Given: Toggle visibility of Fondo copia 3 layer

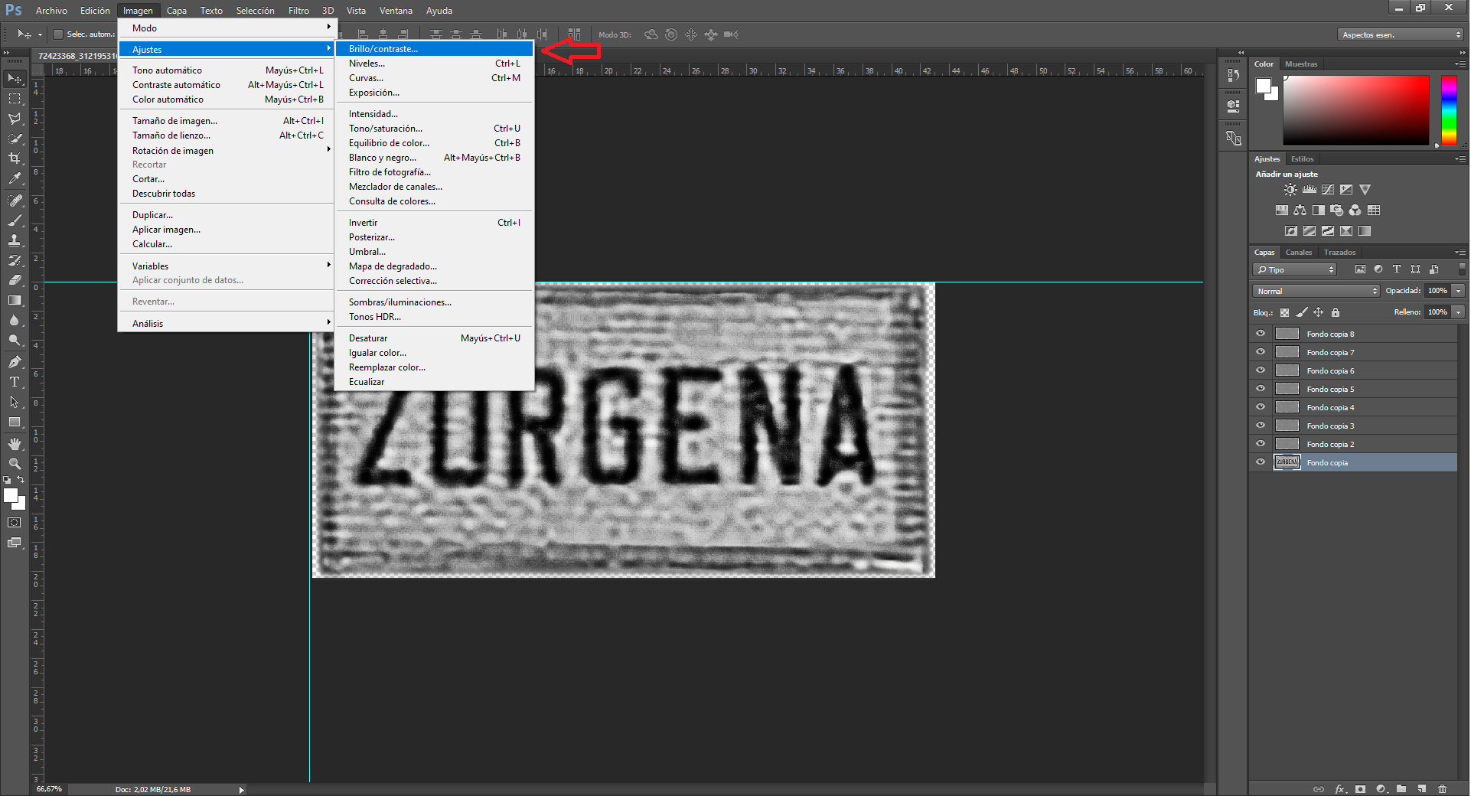Looking at the screenshot, I should (x=1261, y=426).
